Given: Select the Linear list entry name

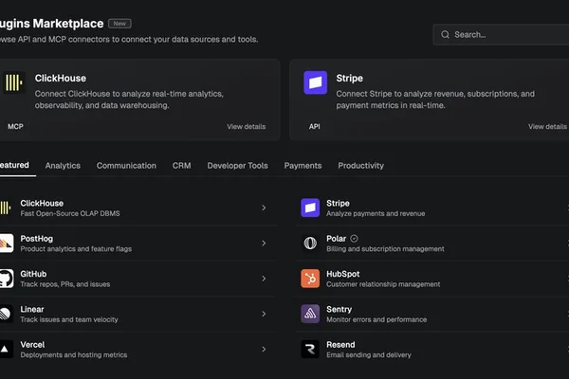Looking at the screenshot, I should pos(32,310).
